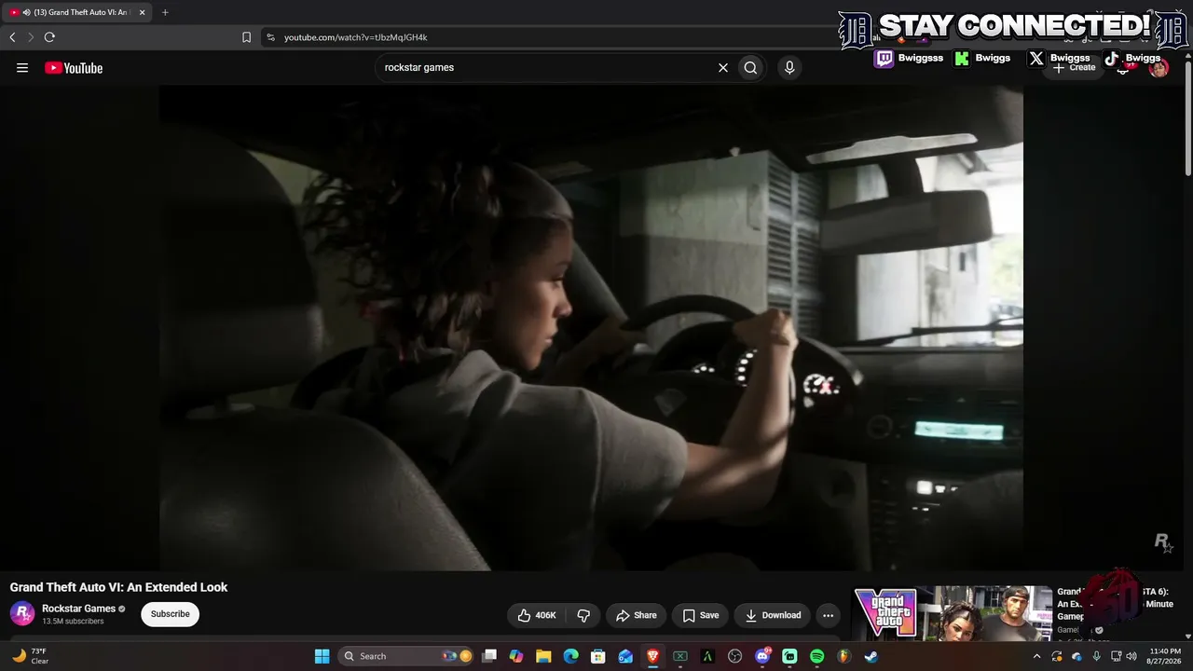The width and height of the screenshot is (1193, 671).
Task: Dislike the video with thumbs down
Action: click(x=583, y=615)
